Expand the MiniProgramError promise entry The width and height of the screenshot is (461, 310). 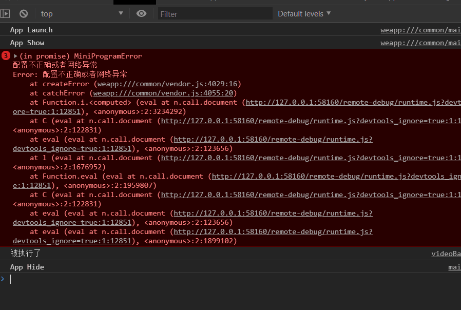coord(15,56)
